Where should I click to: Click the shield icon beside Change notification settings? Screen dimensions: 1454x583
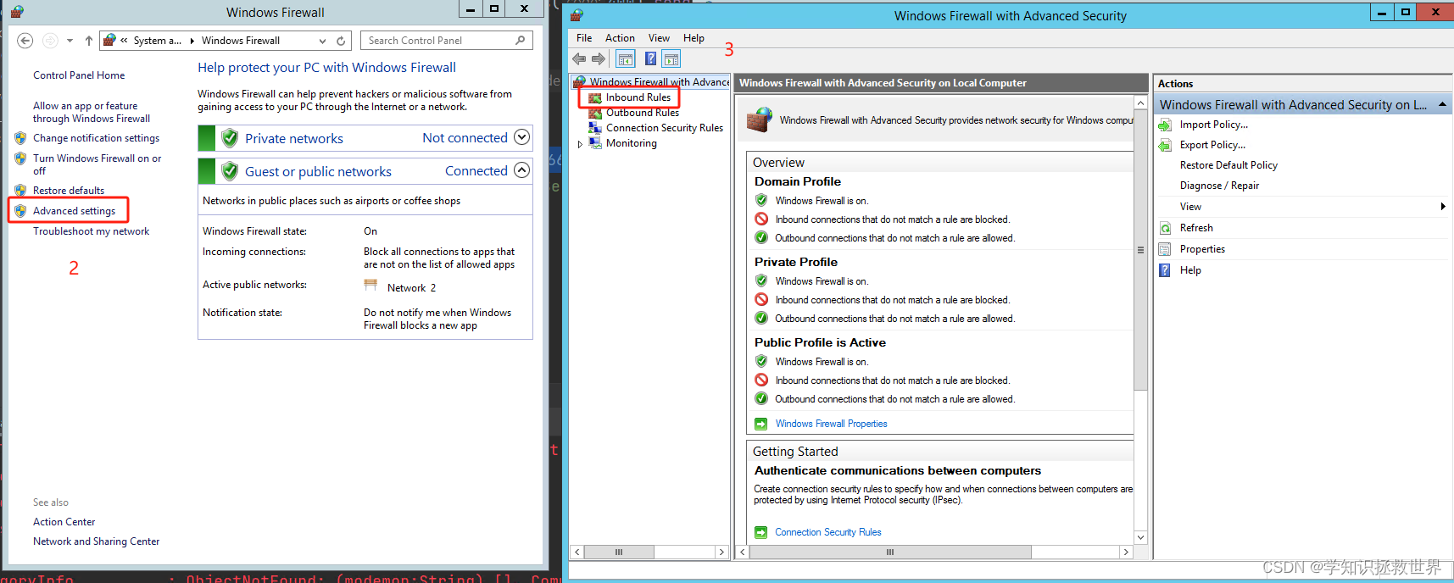[20, 138]
